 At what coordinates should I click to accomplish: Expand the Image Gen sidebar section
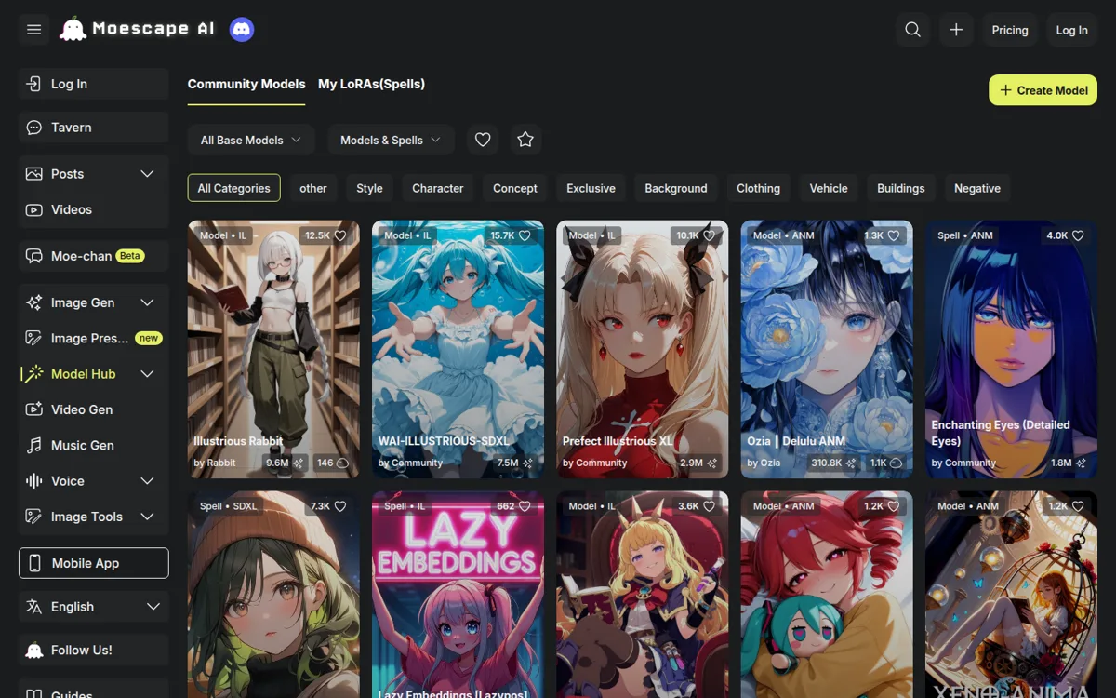[147, 302]
